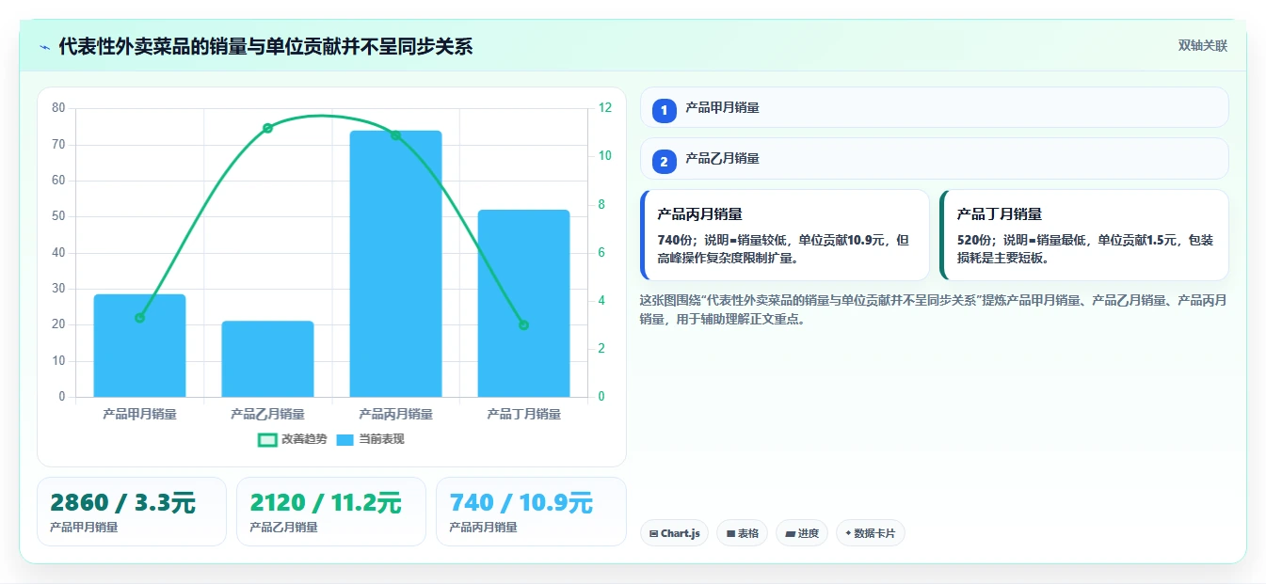Click the star icon in 数据卡片 tag
Screen dimensions: 1266x584
click(x=848, y=533)
